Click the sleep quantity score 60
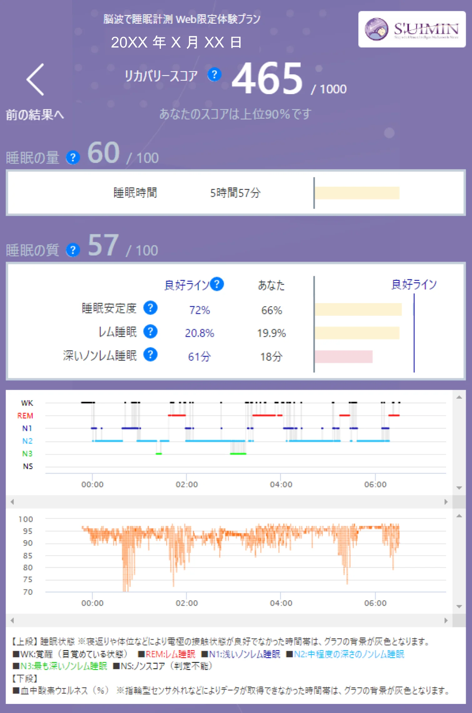Viewport: 472px width, 713px height. point(104,152)
